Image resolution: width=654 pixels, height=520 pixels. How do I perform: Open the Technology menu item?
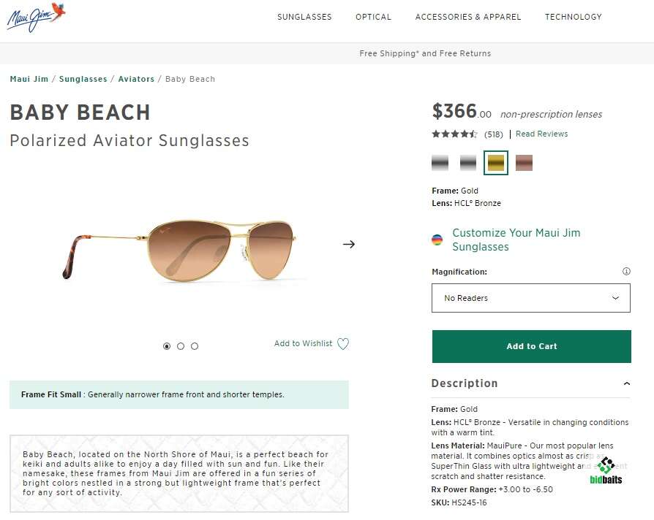coord(573,17)
